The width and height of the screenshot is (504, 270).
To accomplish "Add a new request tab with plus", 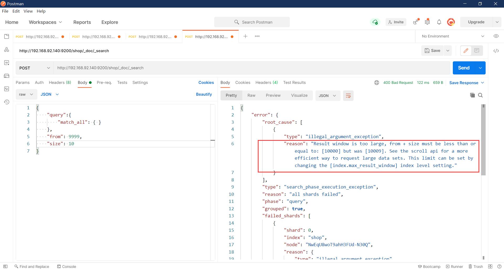I will tap(245, 36).
